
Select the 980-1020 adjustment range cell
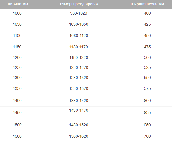(79, 13)
